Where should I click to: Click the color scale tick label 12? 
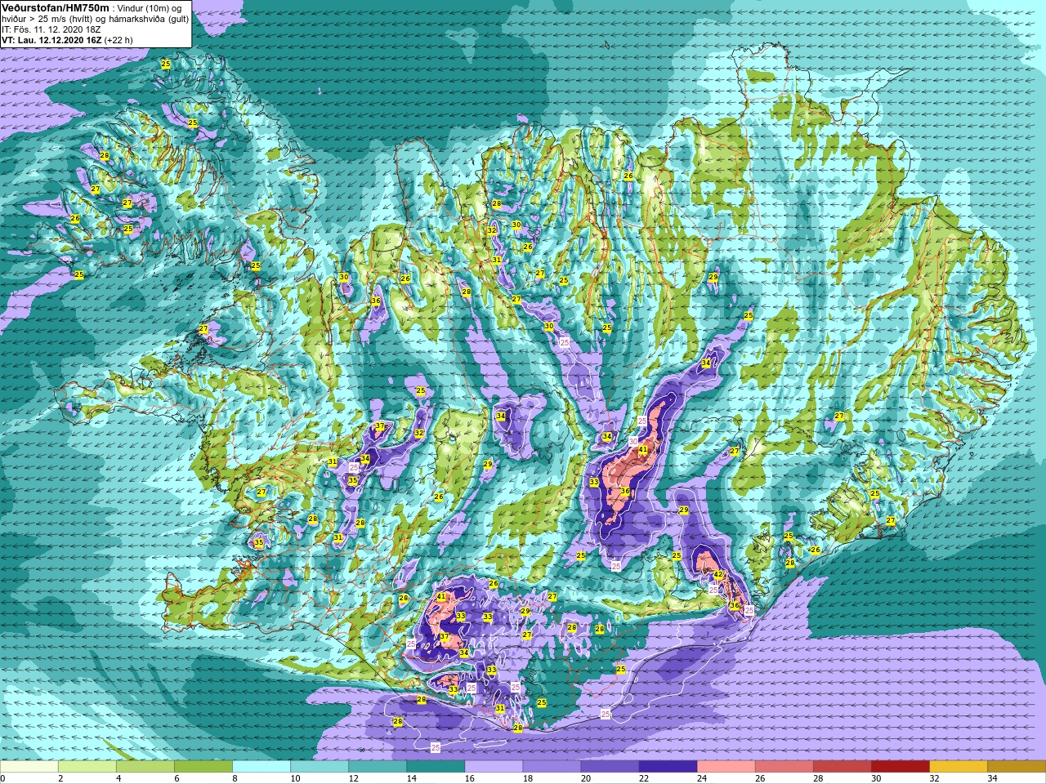coord(353,778)
